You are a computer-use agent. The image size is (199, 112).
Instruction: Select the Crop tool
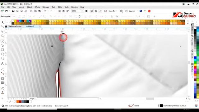click(x=2, y=31)
